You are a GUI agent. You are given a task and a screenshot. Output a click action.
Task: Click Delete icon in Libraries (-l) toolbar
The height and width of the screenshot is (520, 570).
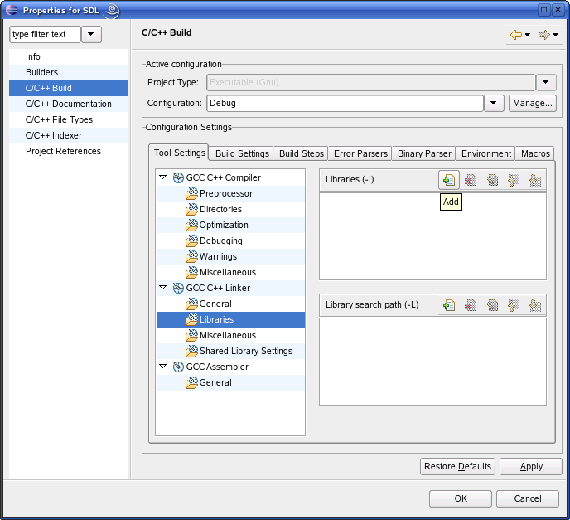pos(471,180)
